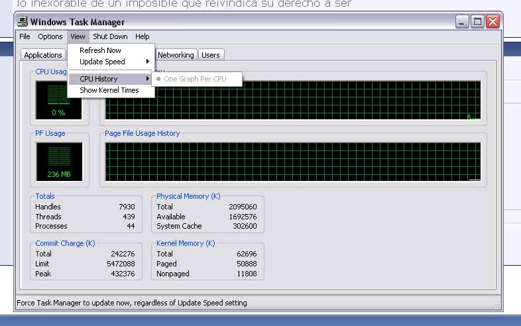Minimize the Windows Task Manager window
Viewport: 521px width, 326px height.
462,22
